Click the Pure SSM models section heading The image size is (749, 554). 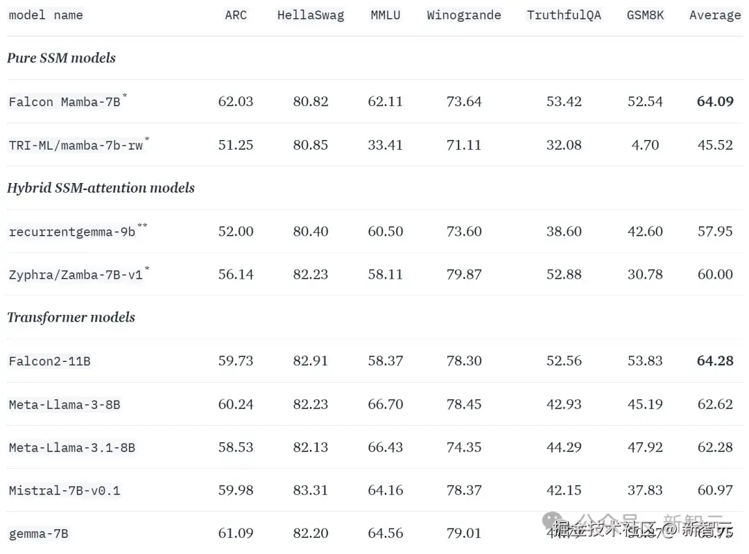[x=61, y=58]
